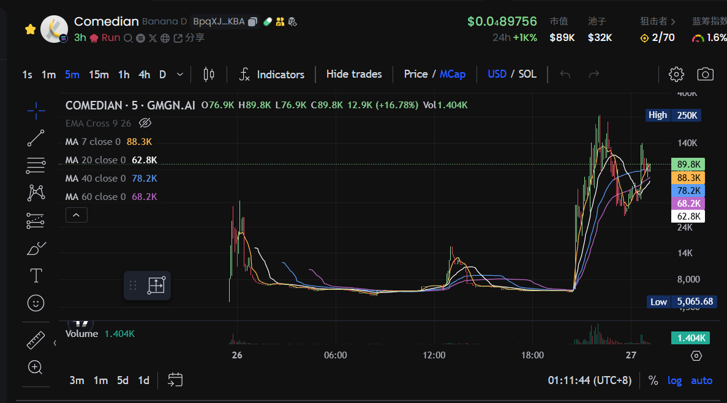Open the Indicators menu

click(271, 75)
